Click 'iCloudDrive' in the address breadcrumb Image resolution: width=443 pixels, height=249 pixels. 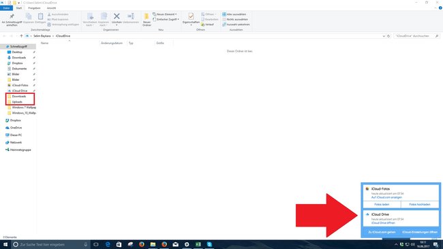pyautogui.click(x=63, y=36)
